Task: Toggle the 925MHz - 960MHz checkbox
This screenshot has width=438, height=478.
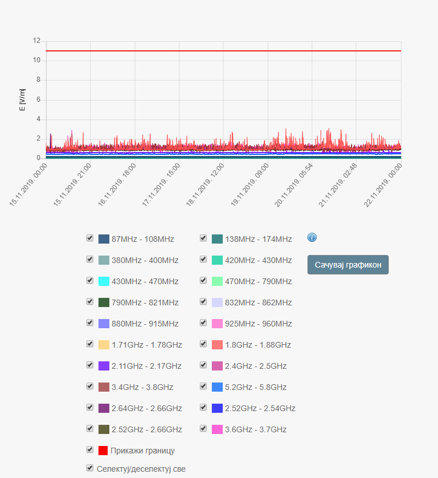Action: point(203,323)
